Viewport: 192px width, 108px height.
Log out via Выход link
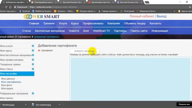[161, 16]
